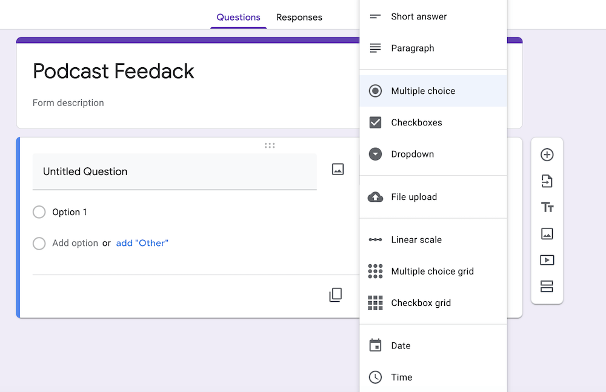Click the Untitled Question text field
Screen dimensions: 606x392
175,171
